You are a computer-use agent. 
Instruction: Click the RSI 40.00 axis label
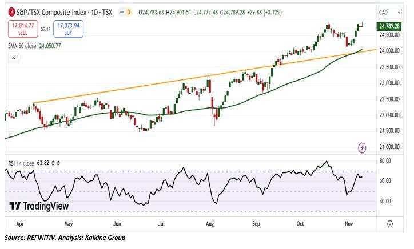(x=385, y=201)
